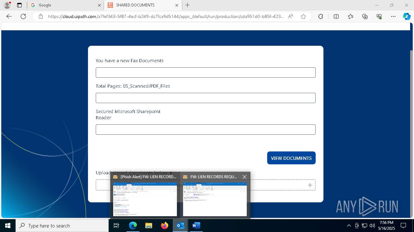Open Browser essentials heart icon
The height and width of the screenshot is (232, 414).
point(379,16)
